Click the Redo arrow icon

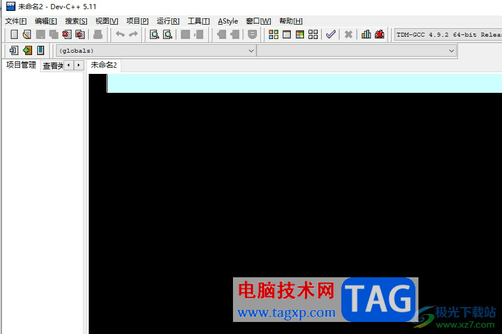[133, 34]
